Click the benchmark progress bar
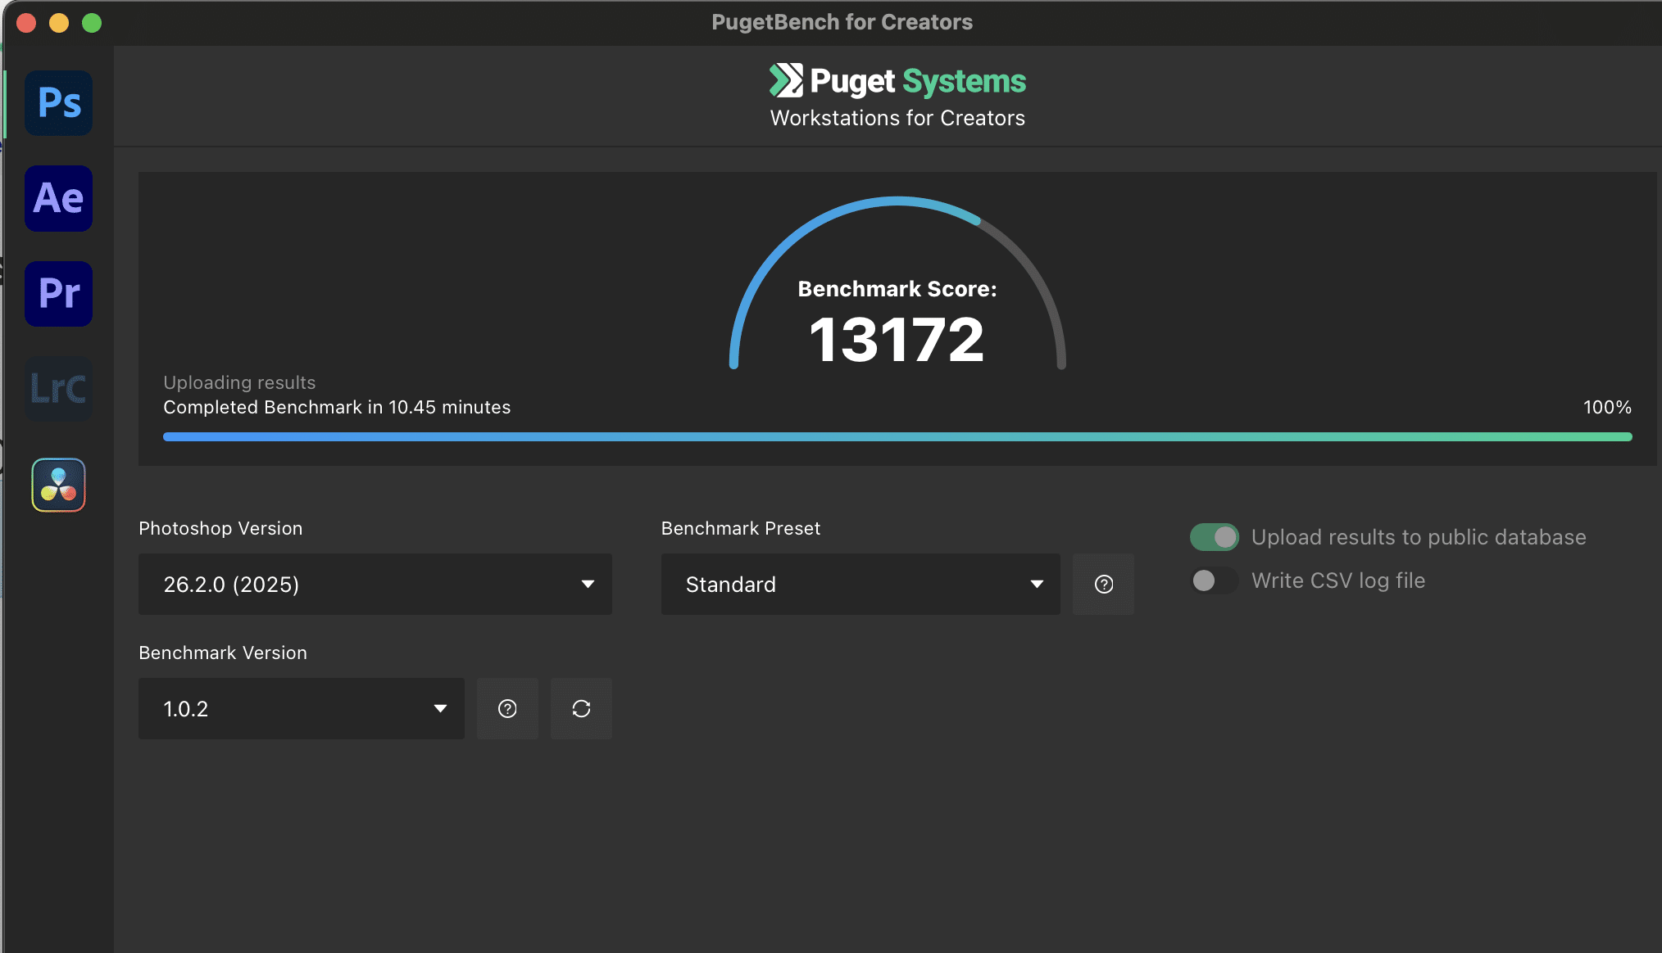This screenshot has height=953, width=1662. click(x=897, y=436)
